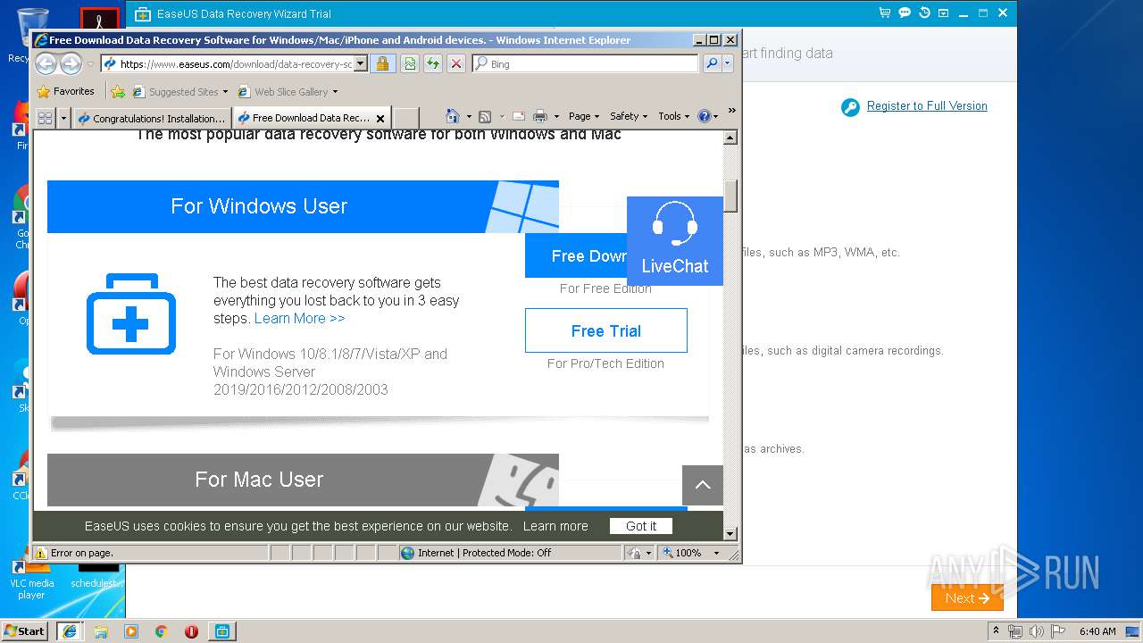
Task: Click the first aid kit recovery icon
Action: coord(131,314)
